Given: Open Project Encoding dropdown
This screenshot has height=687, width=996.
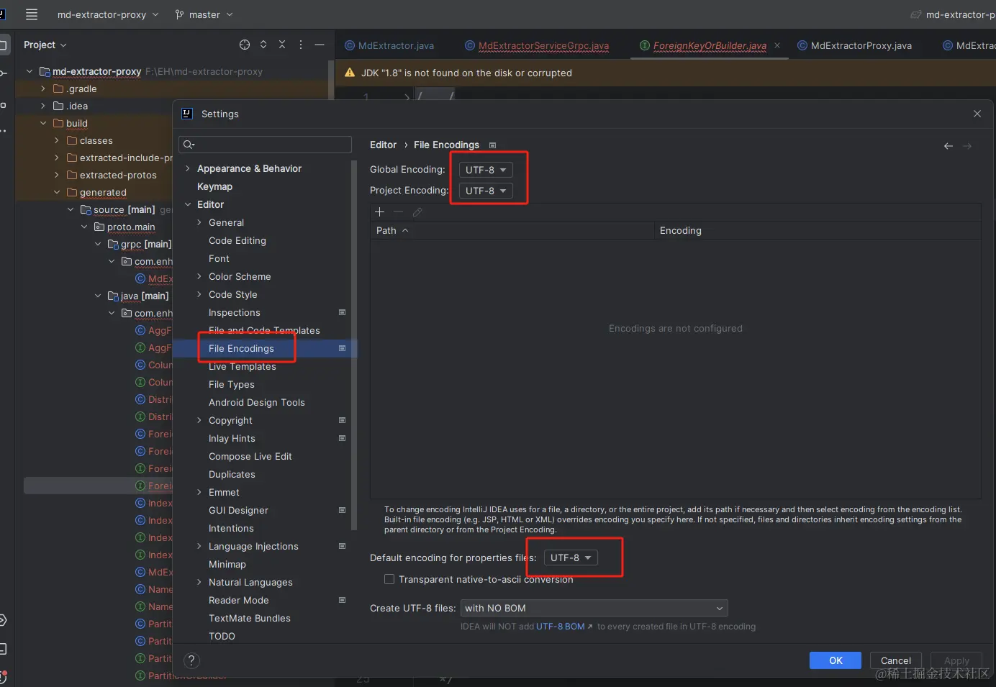Looking at the screenshot, I should tap(486, 191).
